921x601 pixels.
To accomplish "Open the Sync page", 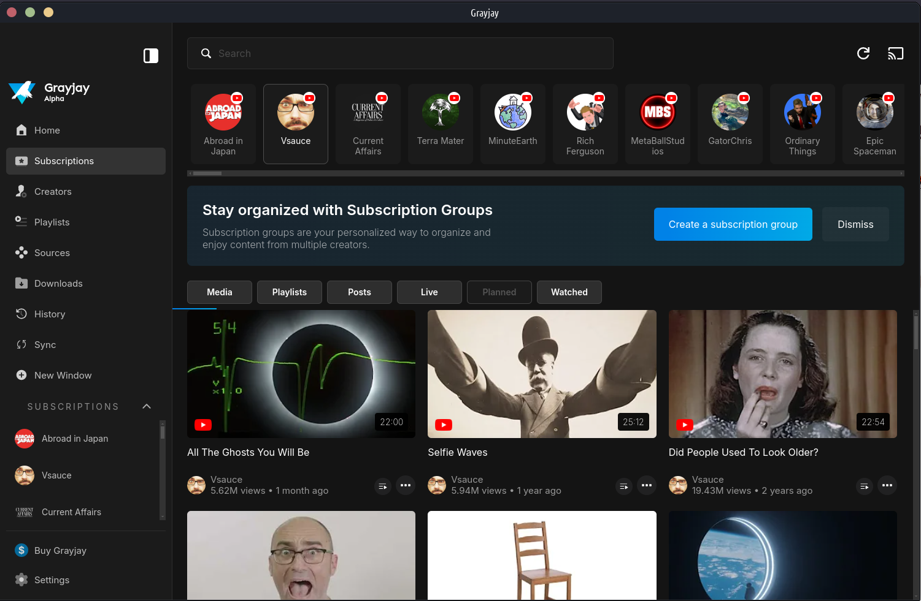I will 45,345.
